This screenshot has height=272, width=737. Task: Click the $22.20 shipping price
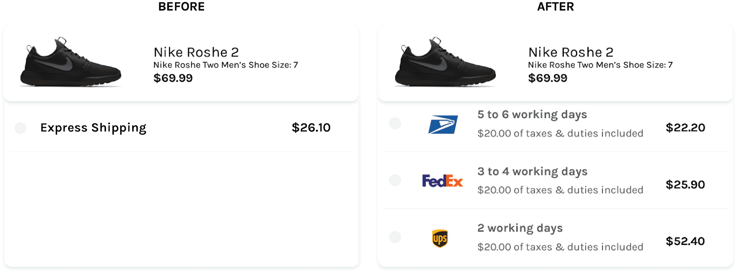[x=685, y=128]
